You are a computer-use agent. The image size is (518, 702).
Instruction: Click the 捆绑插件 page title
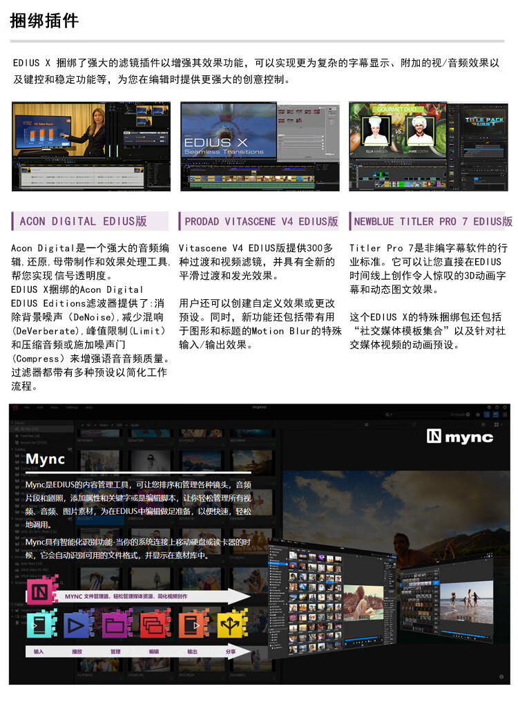pos(44,21)
